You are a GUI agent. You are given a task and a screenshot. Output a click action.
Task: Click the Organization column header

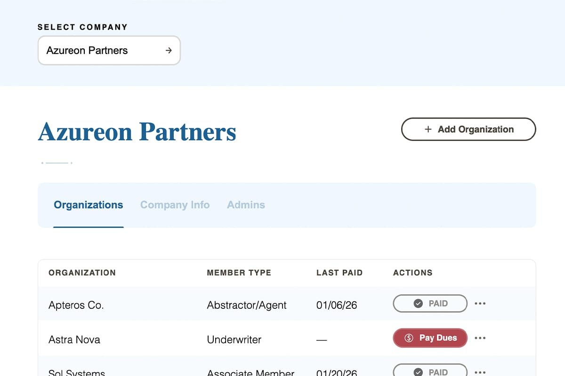pos(82,273)
